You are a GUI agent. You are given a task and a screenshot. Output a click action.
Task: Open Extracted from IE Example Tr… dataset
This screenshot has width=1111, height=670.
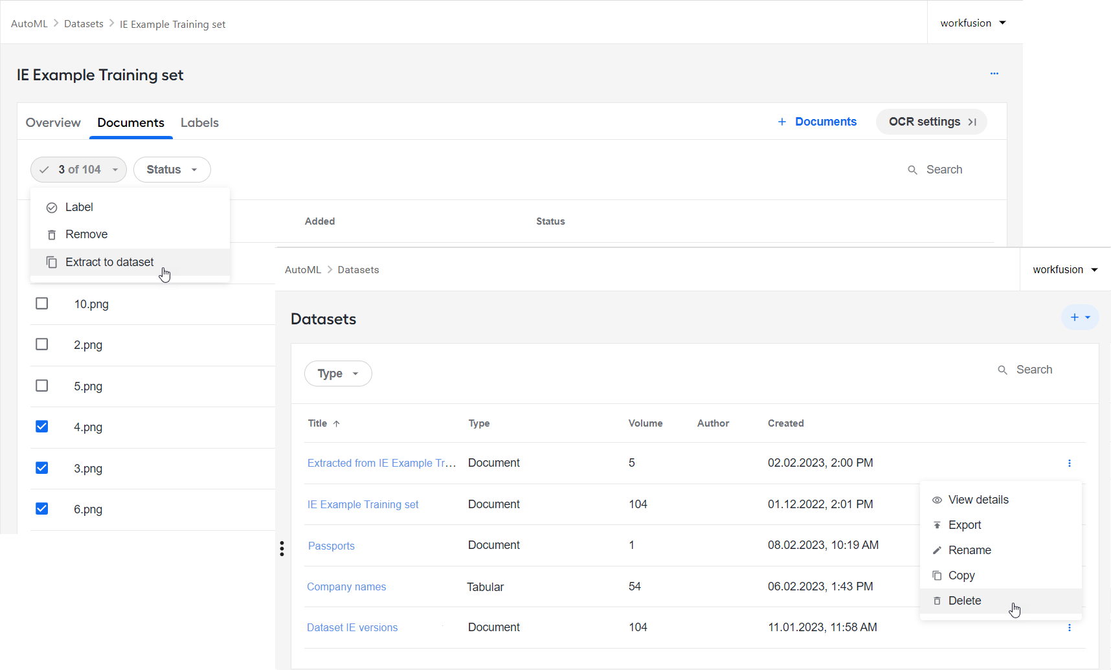point(382,463)
